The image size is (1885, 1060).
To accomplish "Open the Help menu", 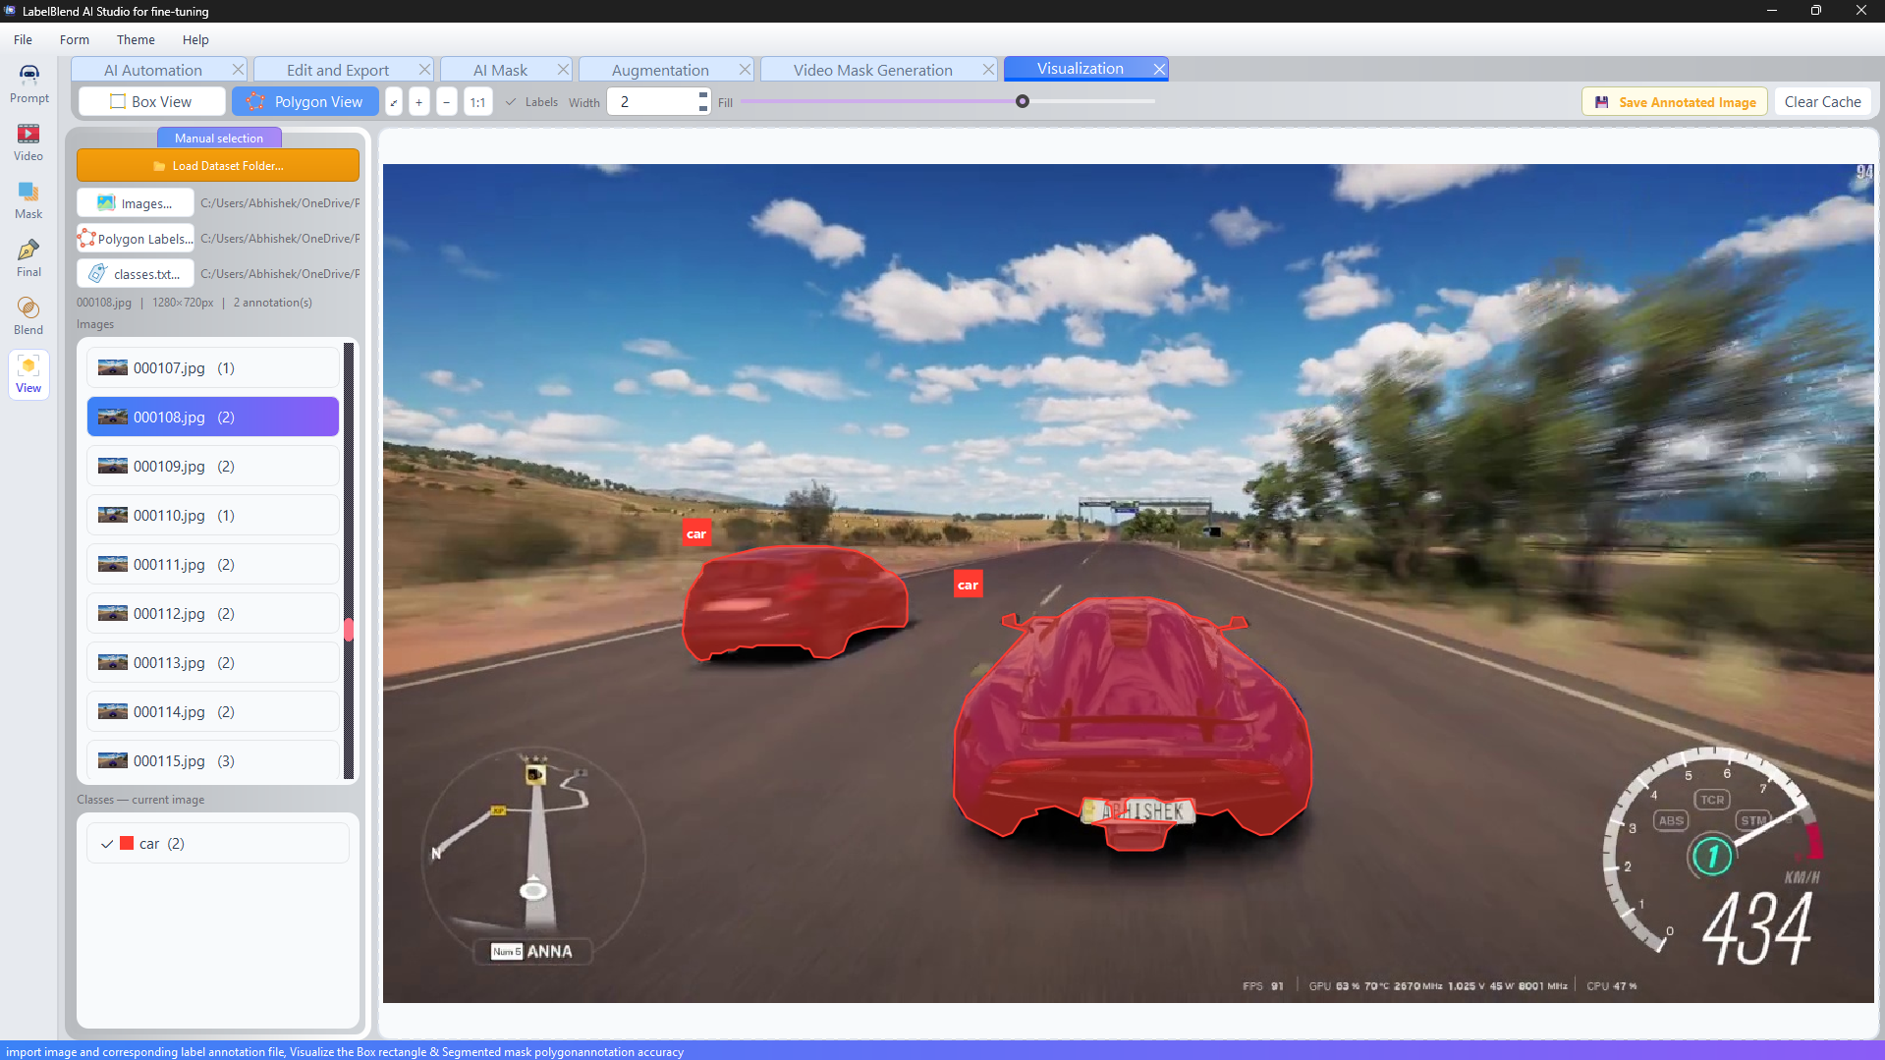I will [195, 40].
